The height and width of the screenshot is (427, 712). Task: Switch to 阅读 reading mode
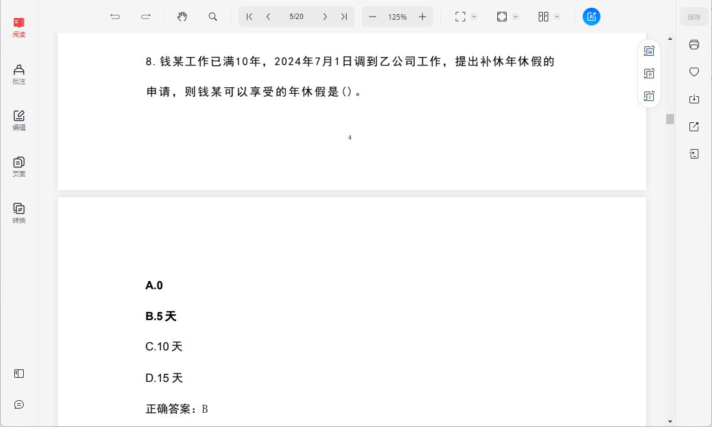tap(19, 27)
